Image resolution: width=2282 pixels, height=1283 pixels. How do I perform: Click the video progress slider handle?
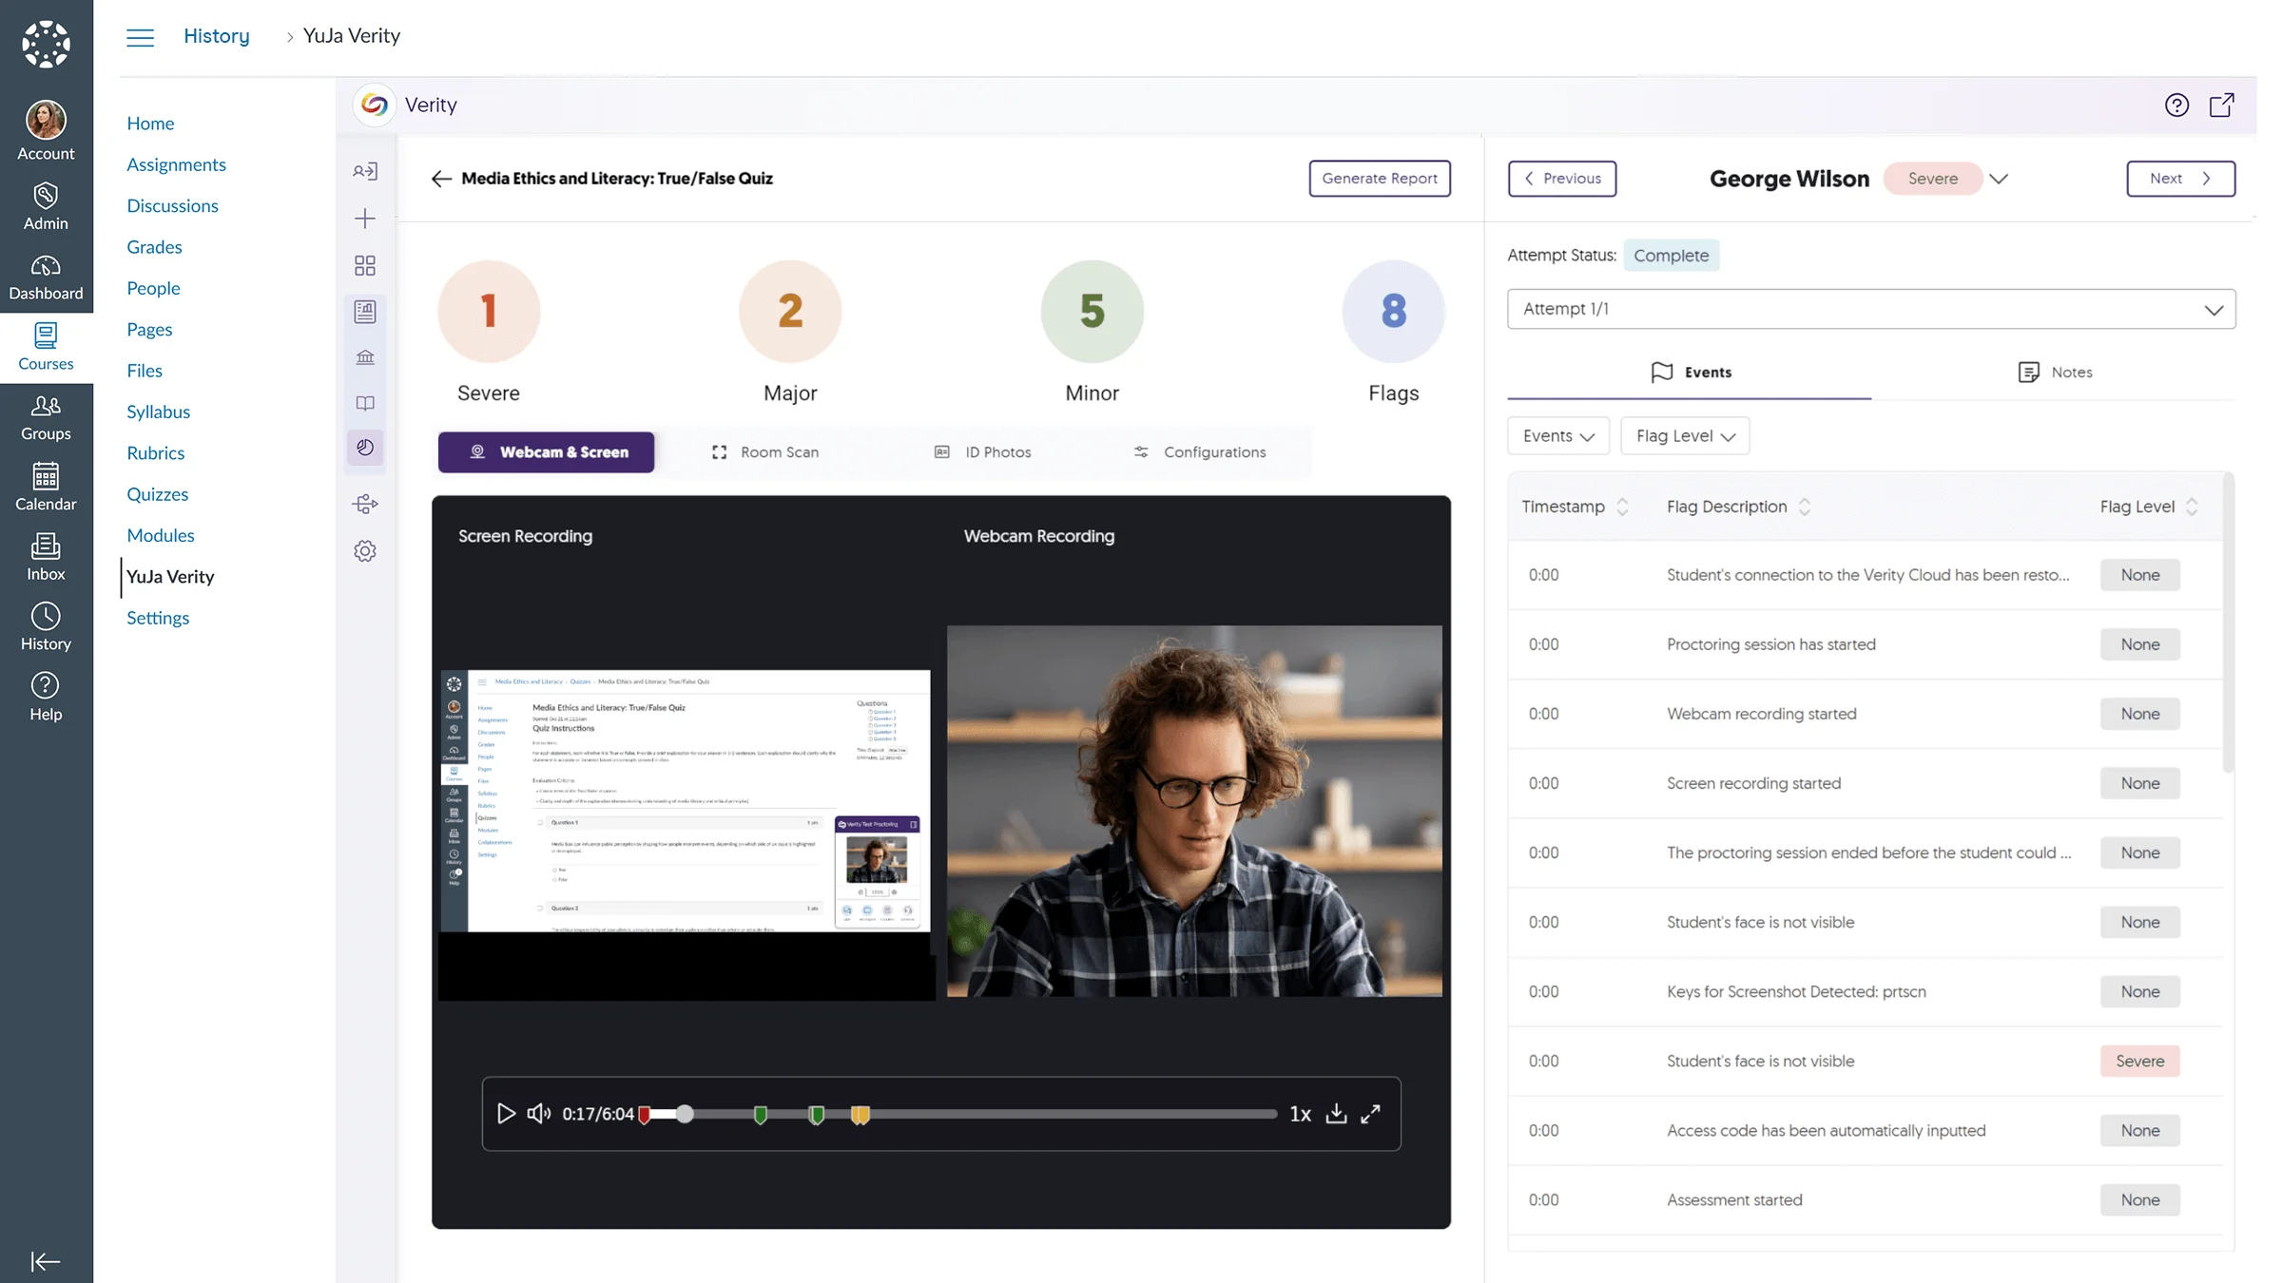685,1114
